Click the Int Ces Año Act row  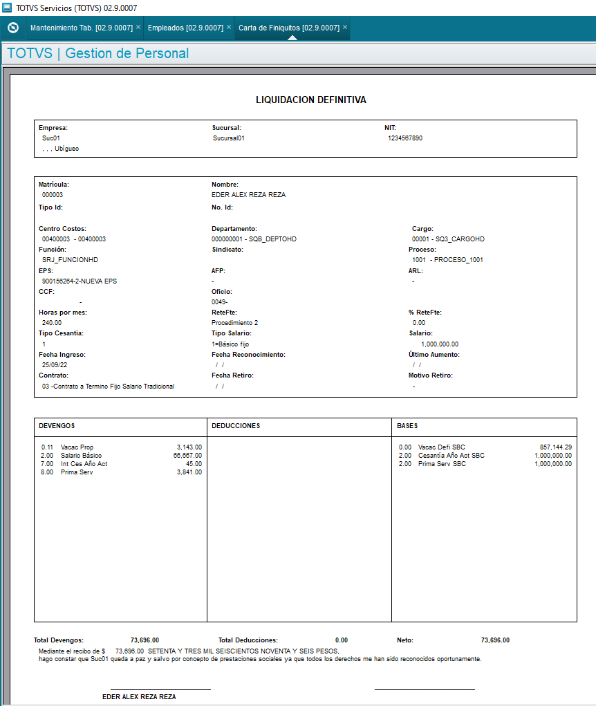tap(122, 464)
